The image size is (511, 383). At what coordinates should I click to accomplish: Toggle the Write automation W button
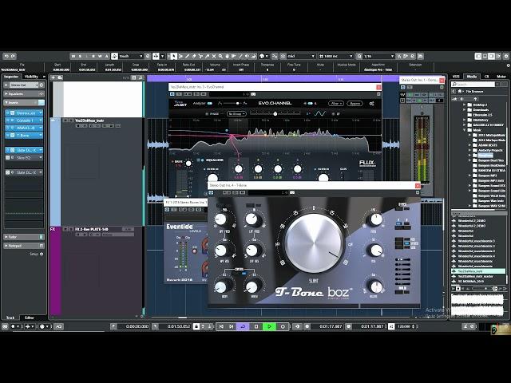100,56
